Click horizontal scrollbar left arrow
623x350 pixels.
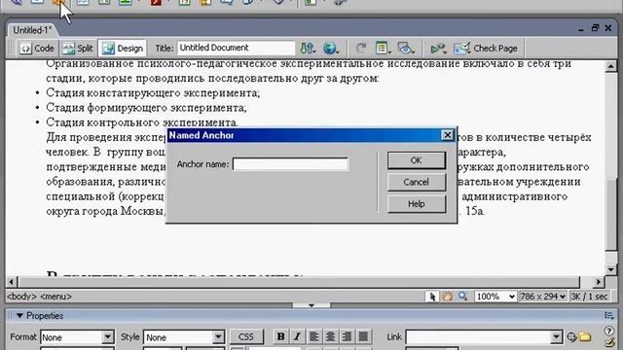pyautogui.click(x=12, y=282)
